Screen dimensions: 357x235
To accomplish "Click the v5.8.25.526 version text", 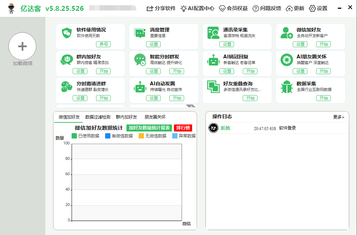I will pyautogui.click(x=65, y=9).
